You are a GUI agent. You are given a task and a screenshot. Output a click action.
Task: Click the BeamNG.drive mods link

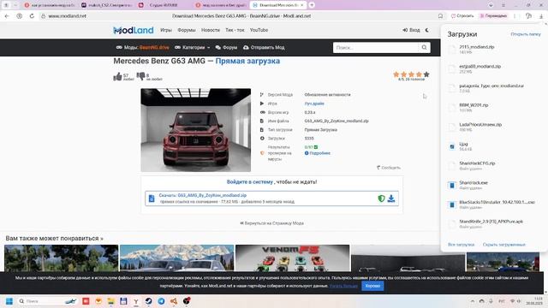point(154,48)
